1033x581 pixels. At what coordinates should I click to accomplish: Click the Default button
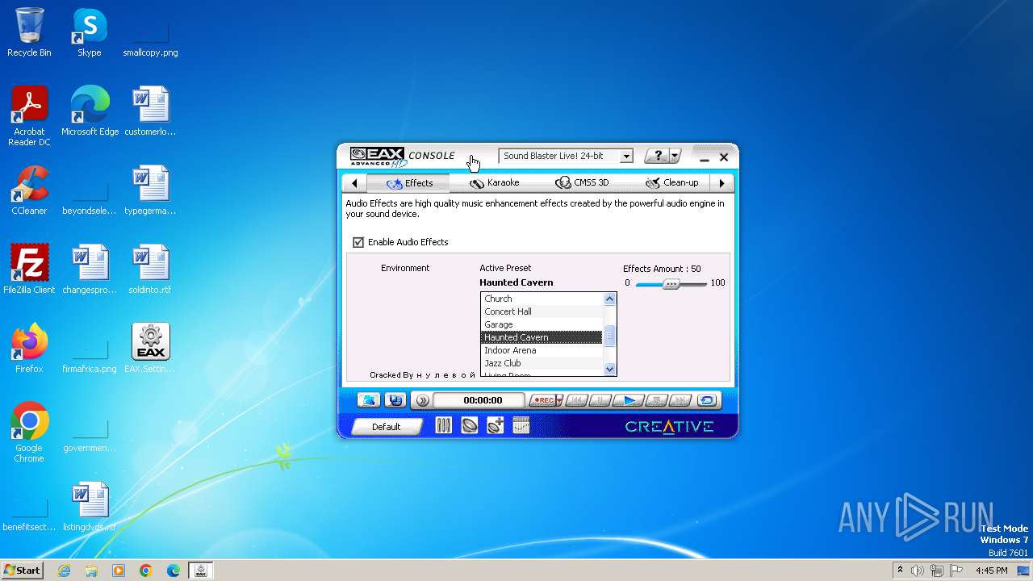pyautogui.click(x=386, y=427)
